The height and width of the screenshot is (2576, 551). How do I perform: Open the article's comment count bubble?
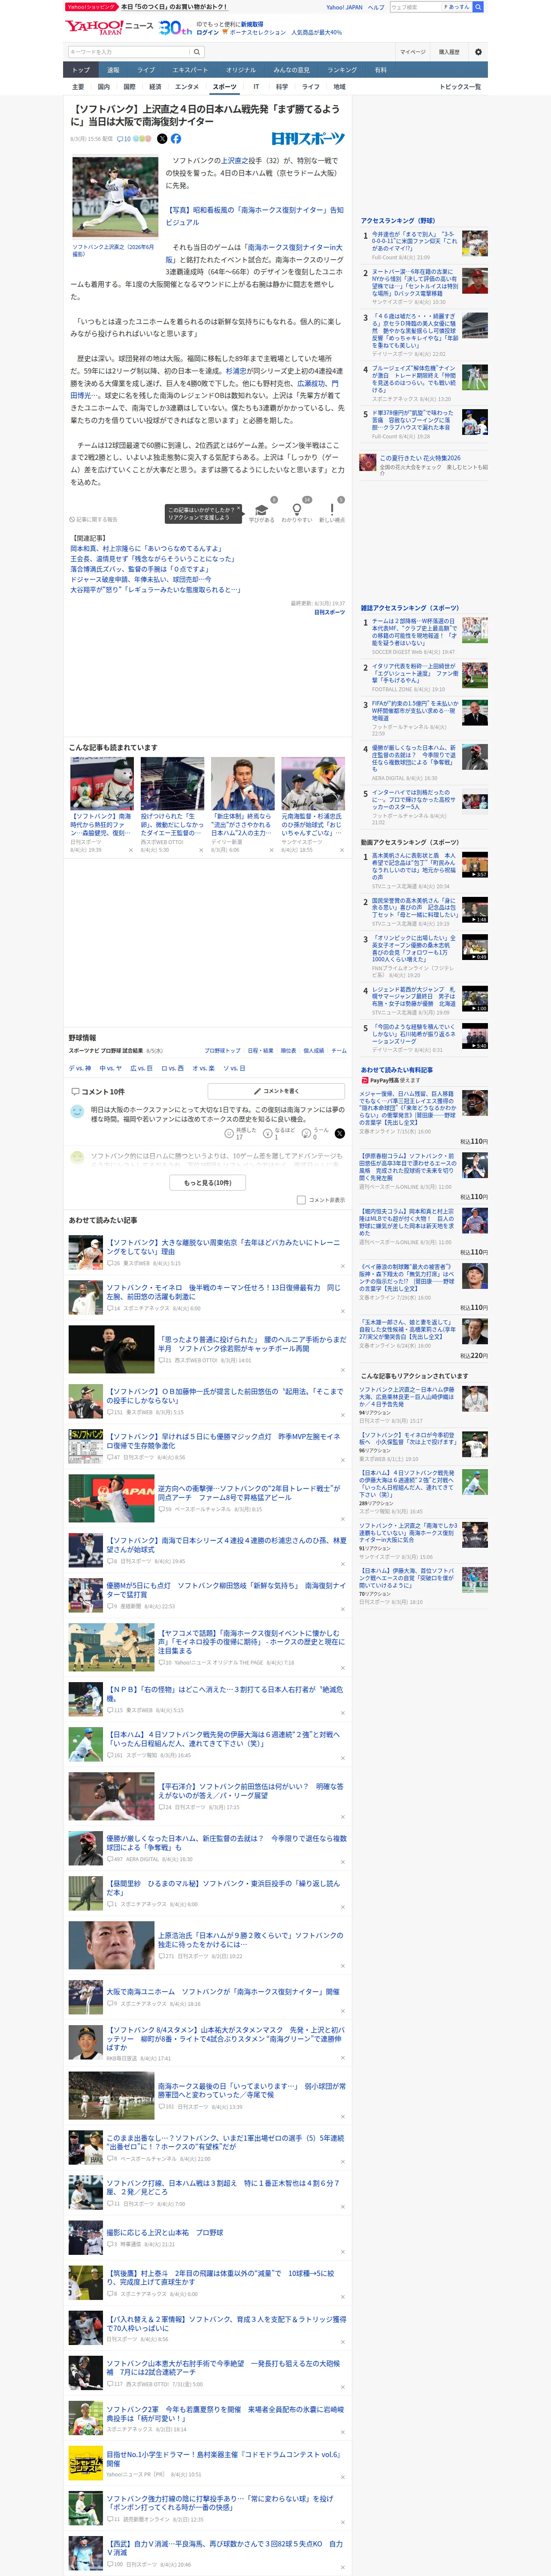124,139
